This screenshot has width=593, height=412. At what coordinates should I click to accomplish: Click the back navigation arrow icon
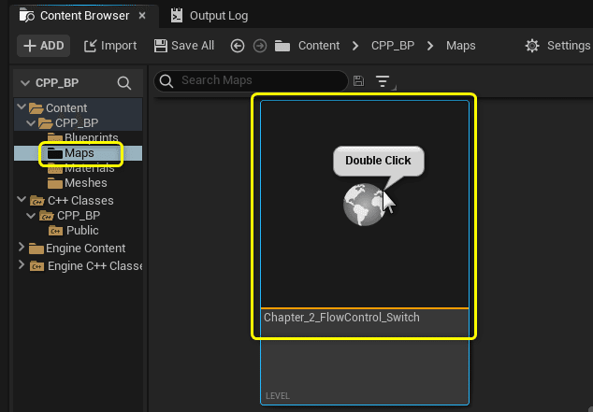tap(238, 46)
